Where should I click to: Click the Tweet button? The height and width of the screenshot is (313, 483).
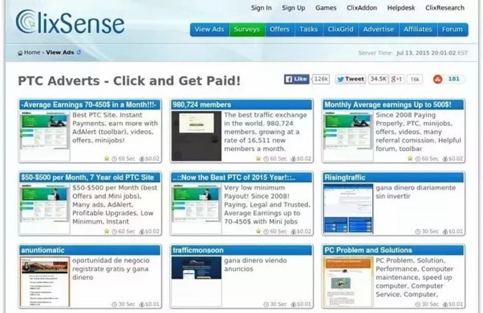(350, 79)
